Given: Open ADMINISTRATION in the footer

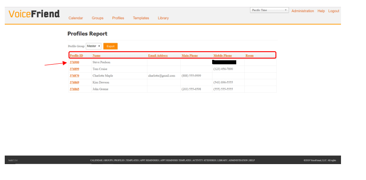Looking at the screenshot, I should (x=238, y=161).
